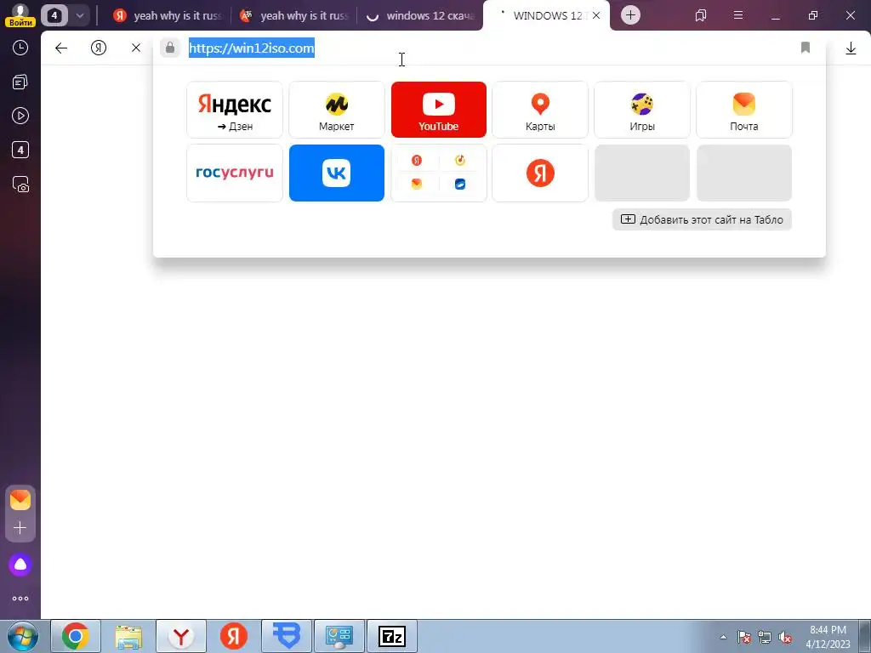The image size is (871, 653).
Task: Open the history clock icon in sidebar
Action: pyautogui.click(x=20, y=48)
